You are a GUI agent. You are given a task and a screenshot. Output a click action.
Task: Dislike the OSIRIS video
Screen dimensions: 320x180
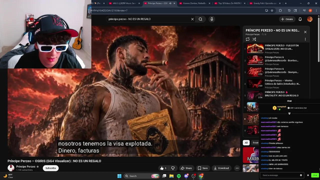pos(173,168)
